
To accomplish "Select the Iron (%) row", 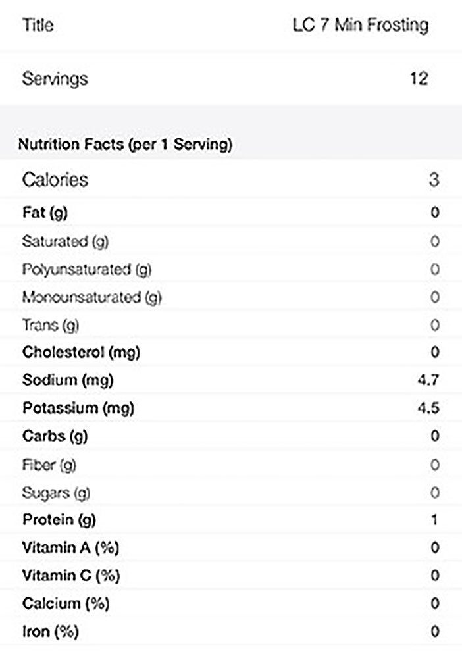I will 231,631.
